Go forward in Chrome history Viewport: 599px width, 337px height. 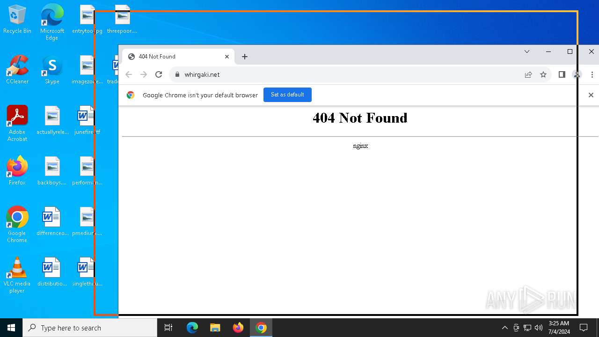(144, 74)
